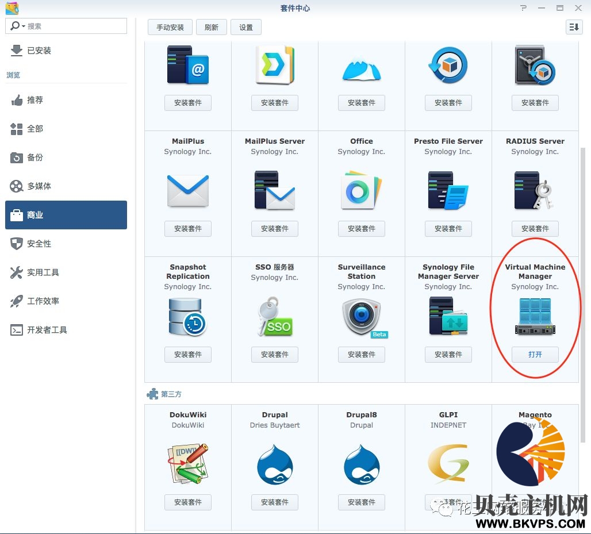Select the 安全性 security category
This screenshot has width=591, height=534.
tap(66, 244)
